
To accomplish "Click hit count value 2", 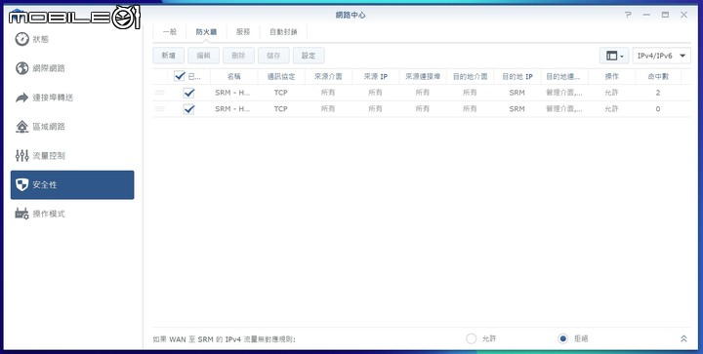I will pos(658,93).
